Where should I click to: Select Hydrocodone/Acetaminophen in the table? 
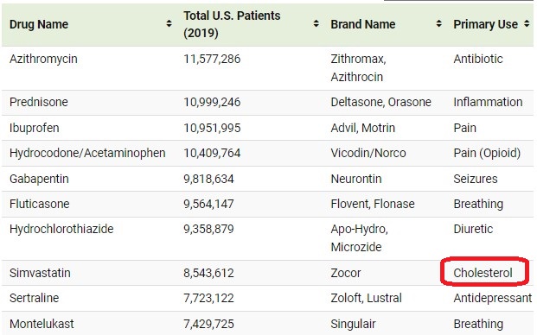(87, 153)
